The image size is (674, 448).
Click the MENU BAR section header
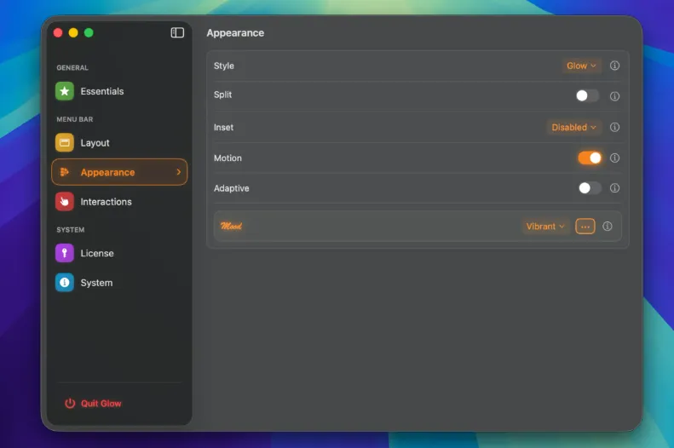75,119
